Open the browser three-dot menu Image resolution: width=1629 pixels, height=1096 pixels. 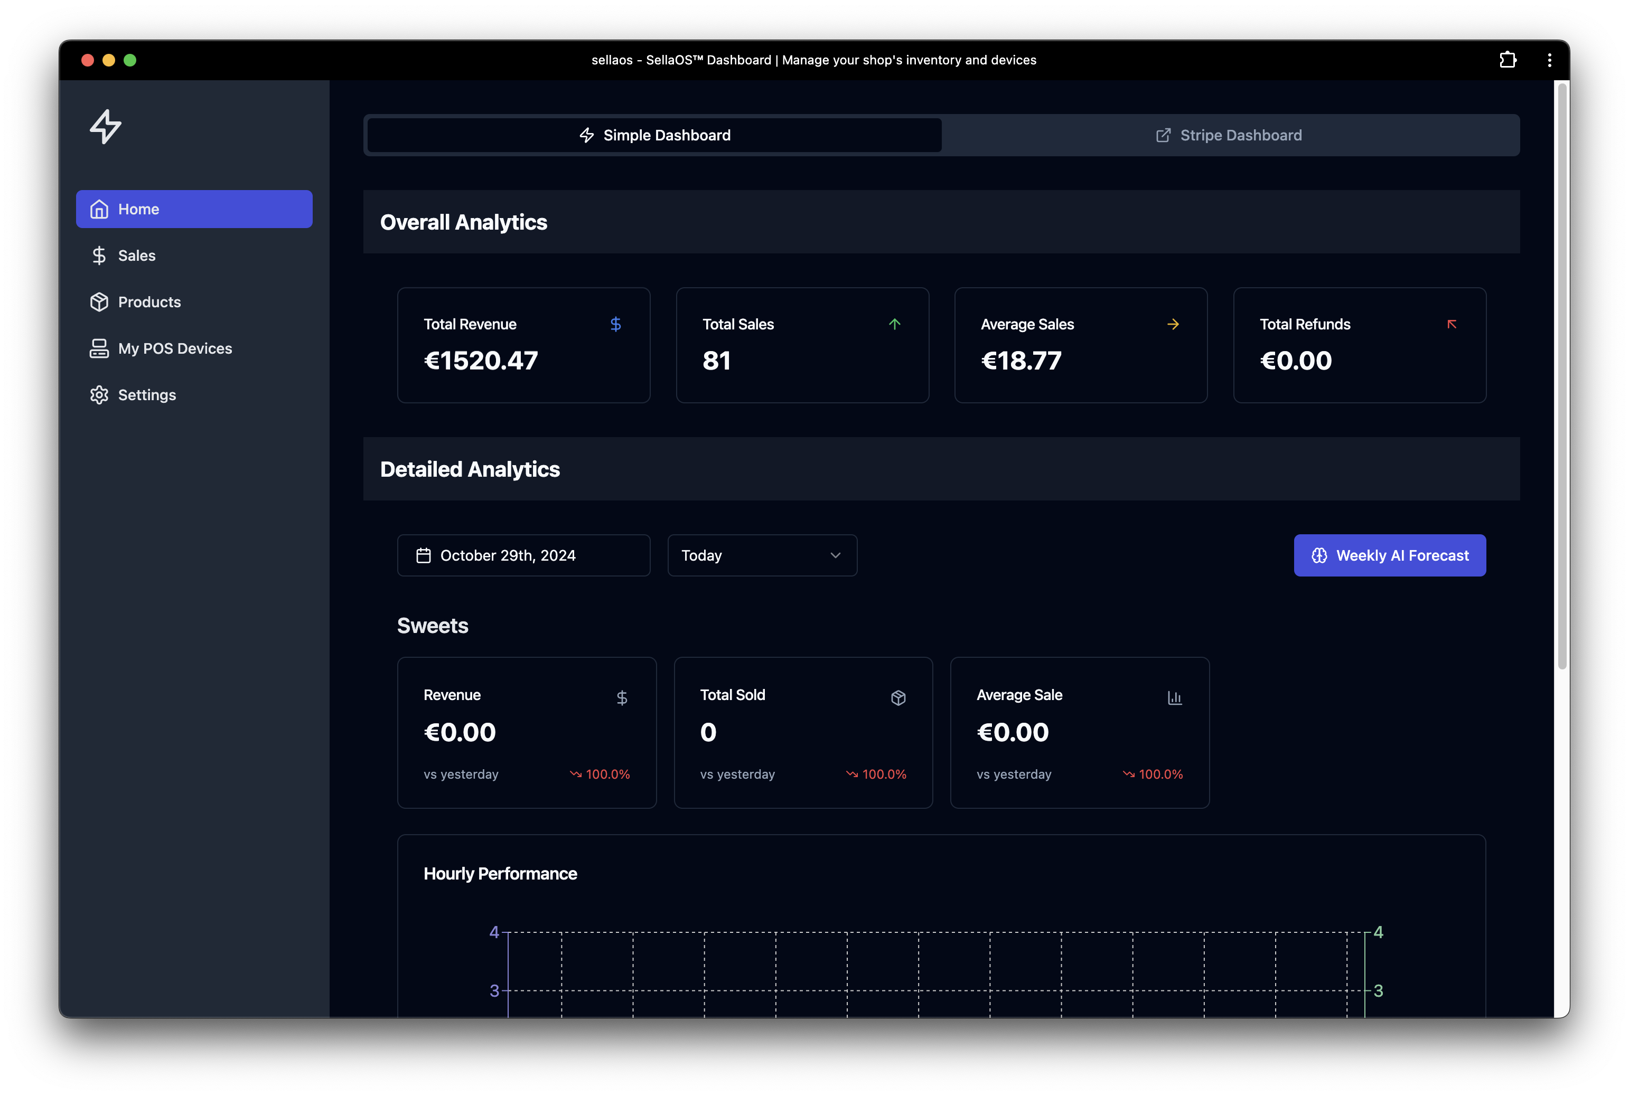(x=1549, y=60)
